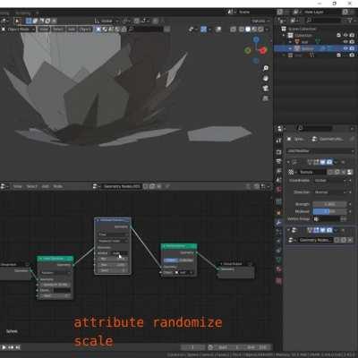Open View menu in 3D viewport header
The width and height of the screenshot is (358, 358).
[44, 30]
